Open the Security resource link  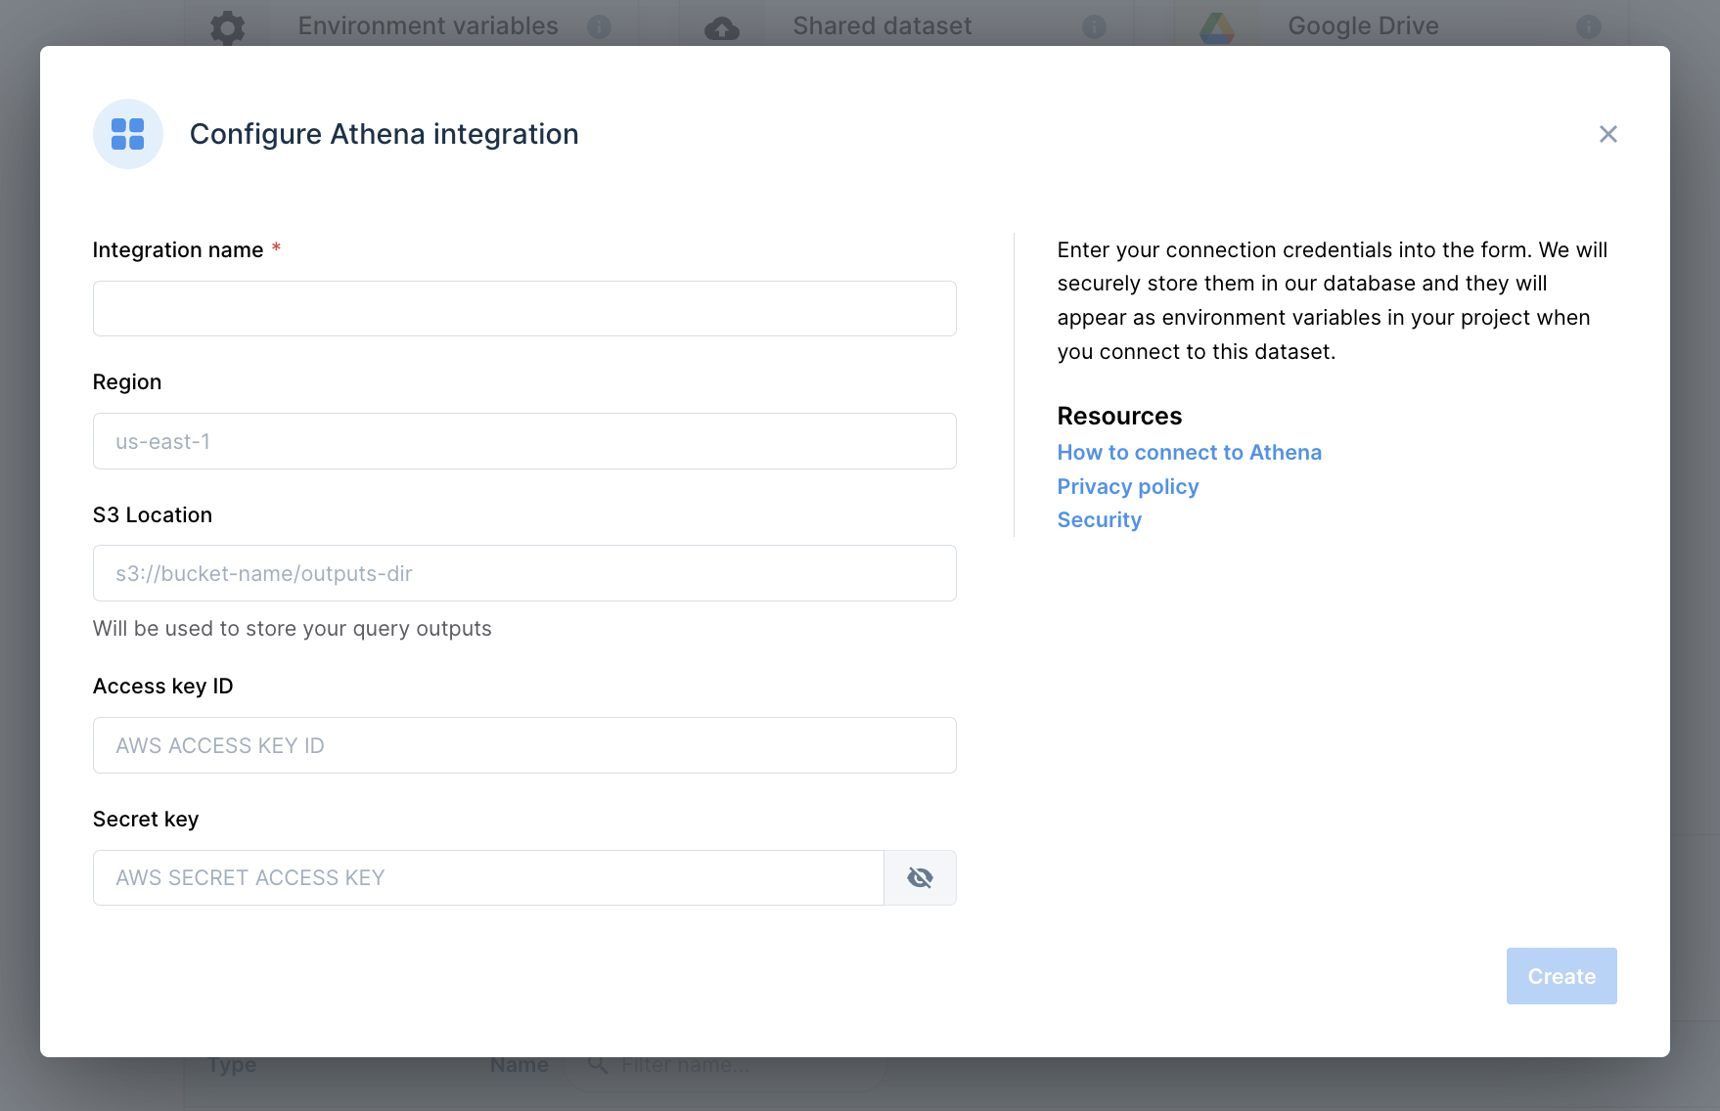point(1099,520)
